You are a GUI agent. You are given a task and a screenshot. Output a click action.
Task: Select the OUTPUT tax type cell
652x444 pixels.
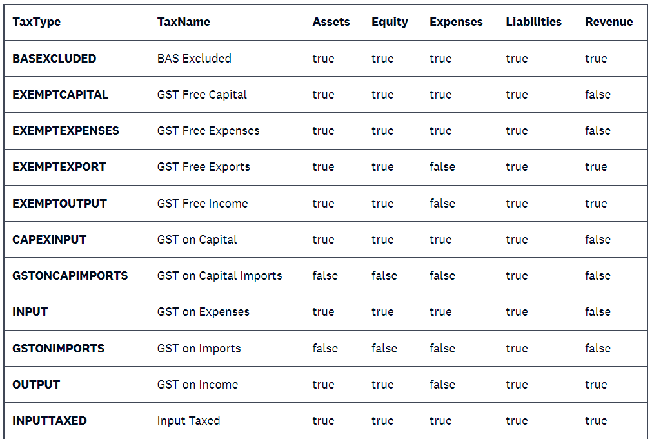tap(36, 385)
